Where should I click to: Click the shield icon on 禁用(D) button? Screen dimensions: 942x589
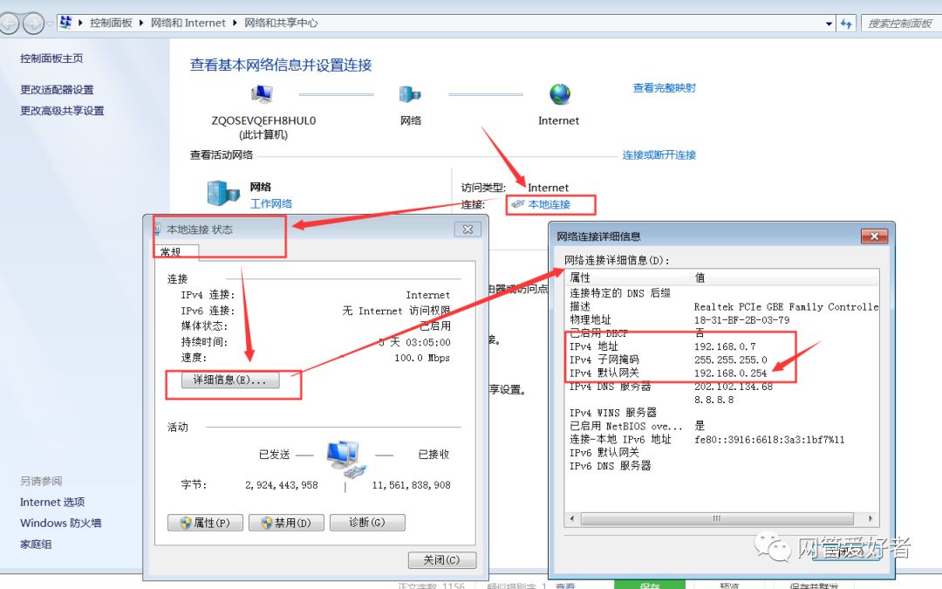click(266, 523)
